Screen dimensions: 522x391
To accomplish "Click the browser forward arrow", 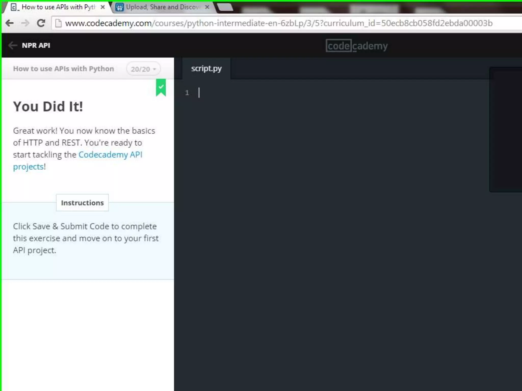I will 25,23.
